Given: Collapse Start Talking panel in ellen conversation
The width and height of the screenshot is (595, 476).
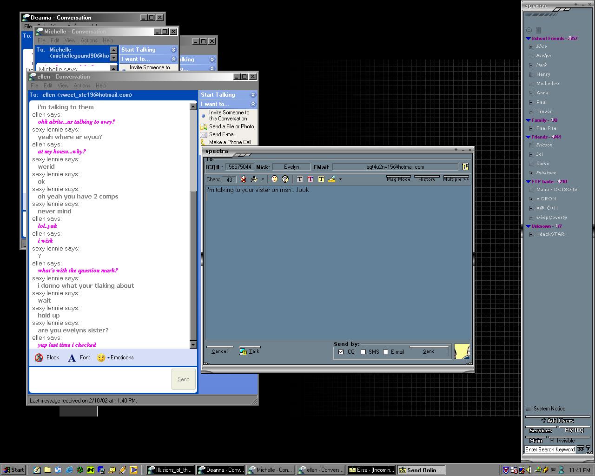Looking at the screenshot, I should 253,95.
